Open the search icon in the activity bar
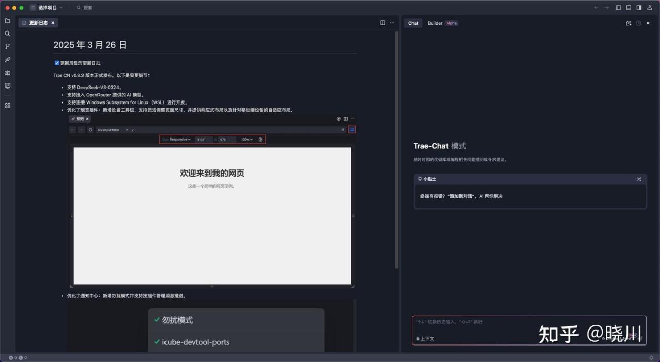 [7, 33]
